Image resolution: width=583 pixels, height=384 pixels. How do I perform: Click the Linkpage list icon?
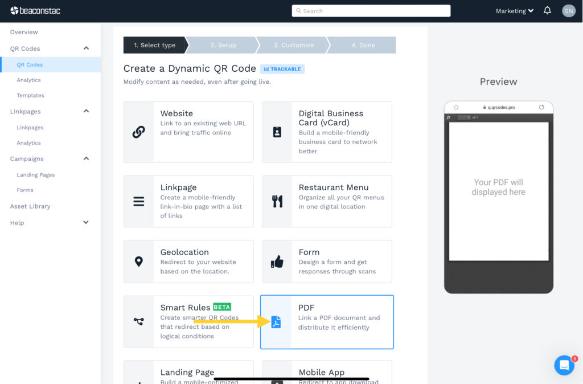point(138,201)
